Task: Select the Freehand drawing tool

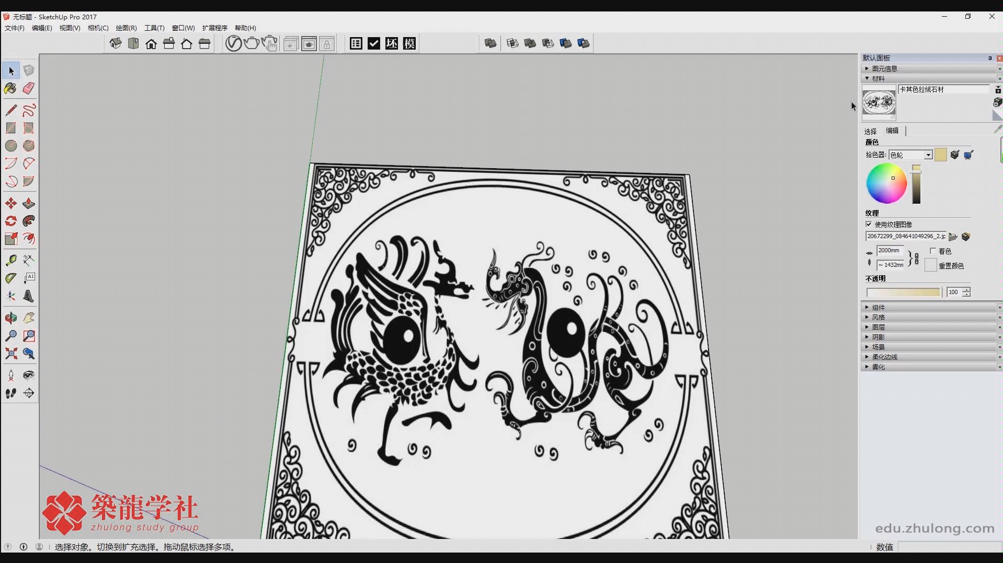Action: [x=29, y=110]
